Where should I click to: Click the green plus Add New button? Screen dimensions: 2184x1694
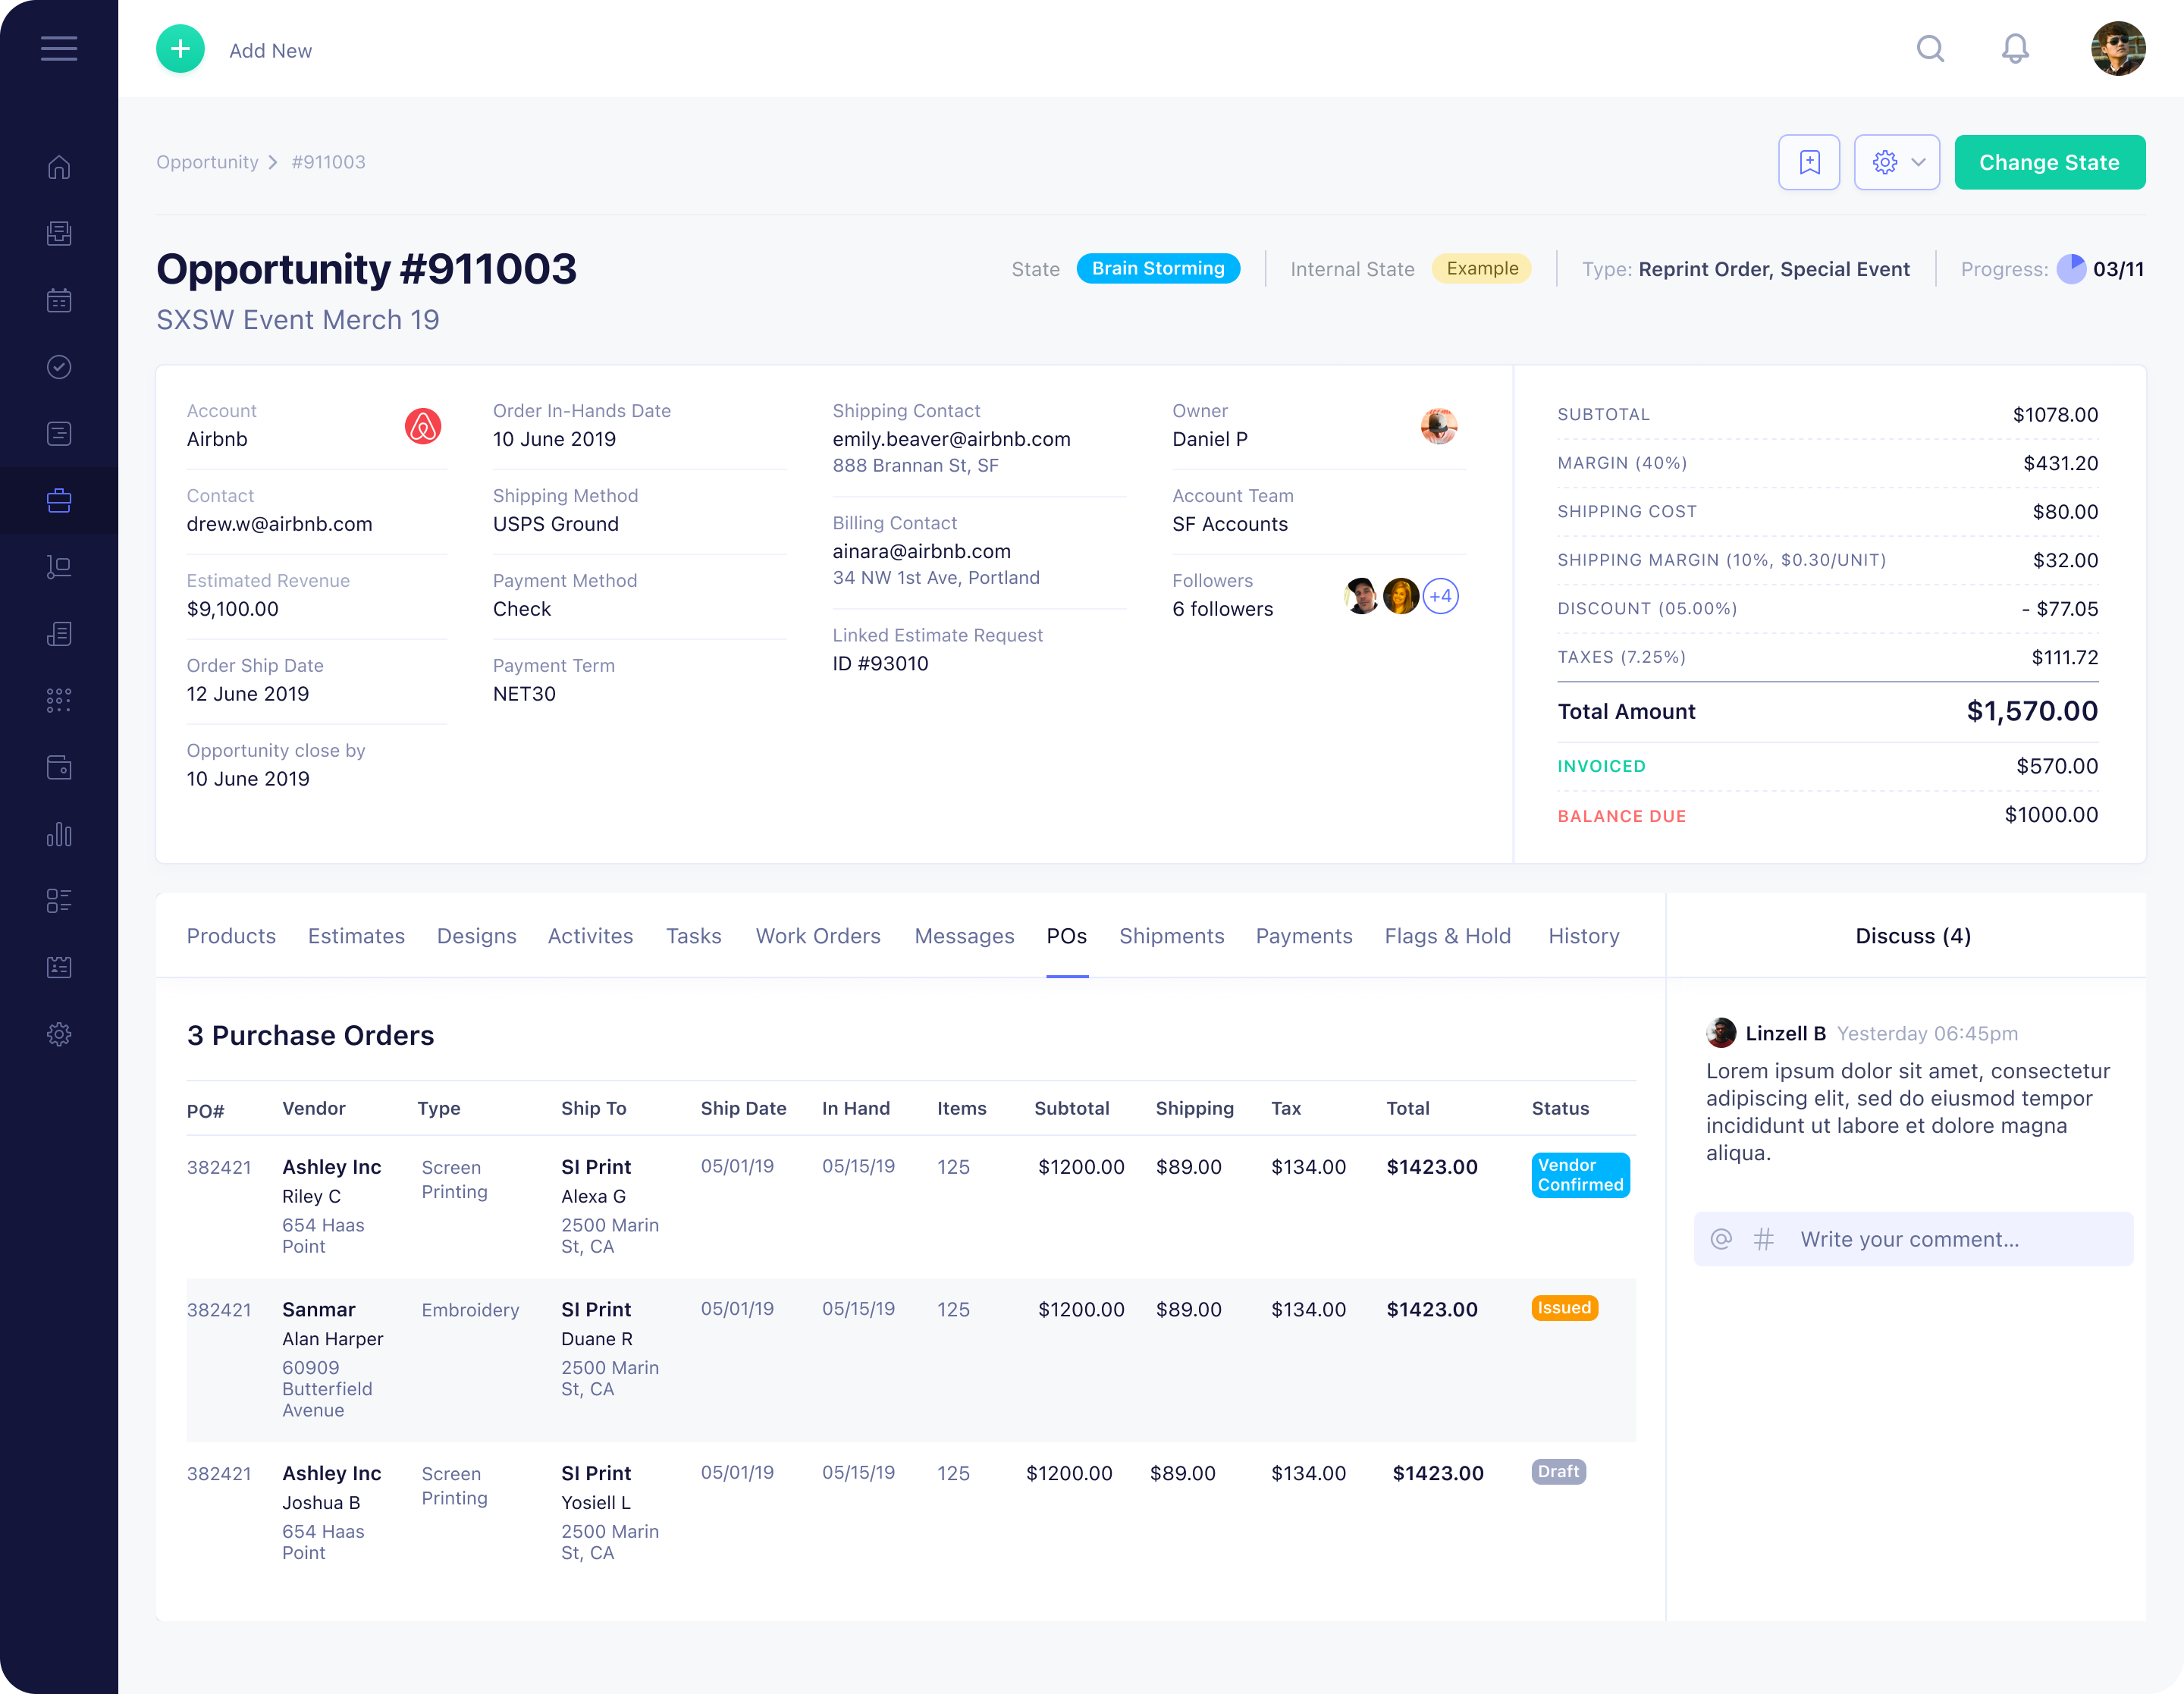180,49
